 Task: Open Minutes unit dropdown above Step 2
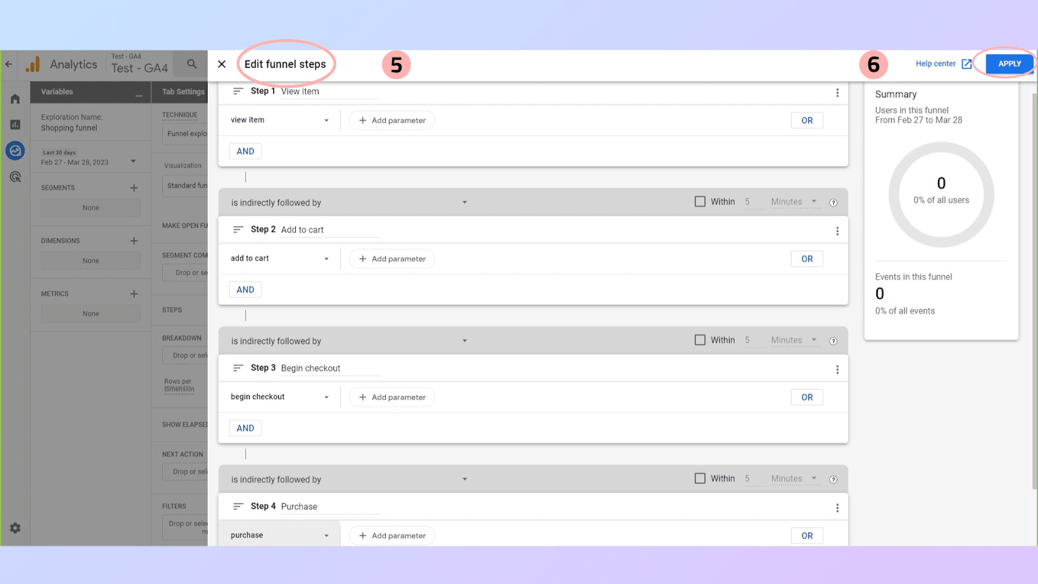tap(795, 202)
